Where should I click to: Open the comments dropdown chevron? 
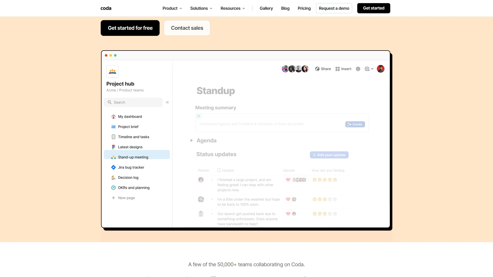pyautogui.click(x=372, y=69)
